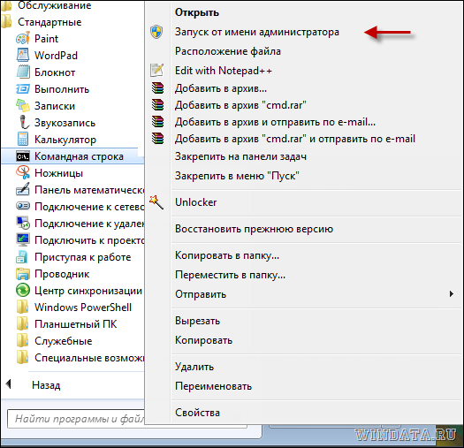Click the Выполнить run icon

[x=23, y=89]
